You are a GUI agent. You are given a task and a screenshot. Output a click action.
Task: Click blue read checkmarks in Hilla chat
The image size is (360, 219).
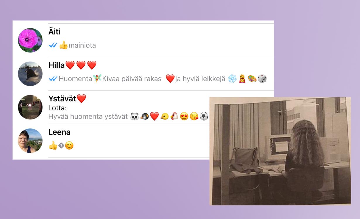(53, 79)
